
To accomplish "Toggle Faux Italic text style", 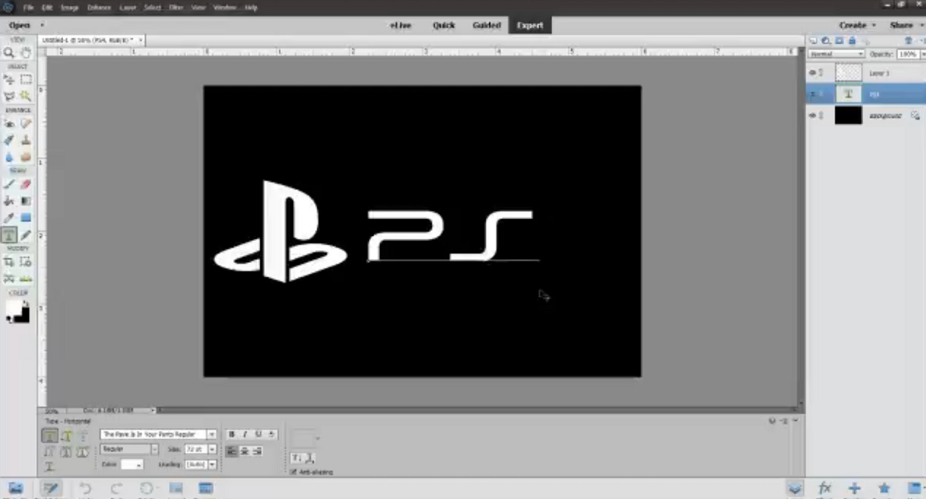I will pyautogui.click(x=245, y=435).
